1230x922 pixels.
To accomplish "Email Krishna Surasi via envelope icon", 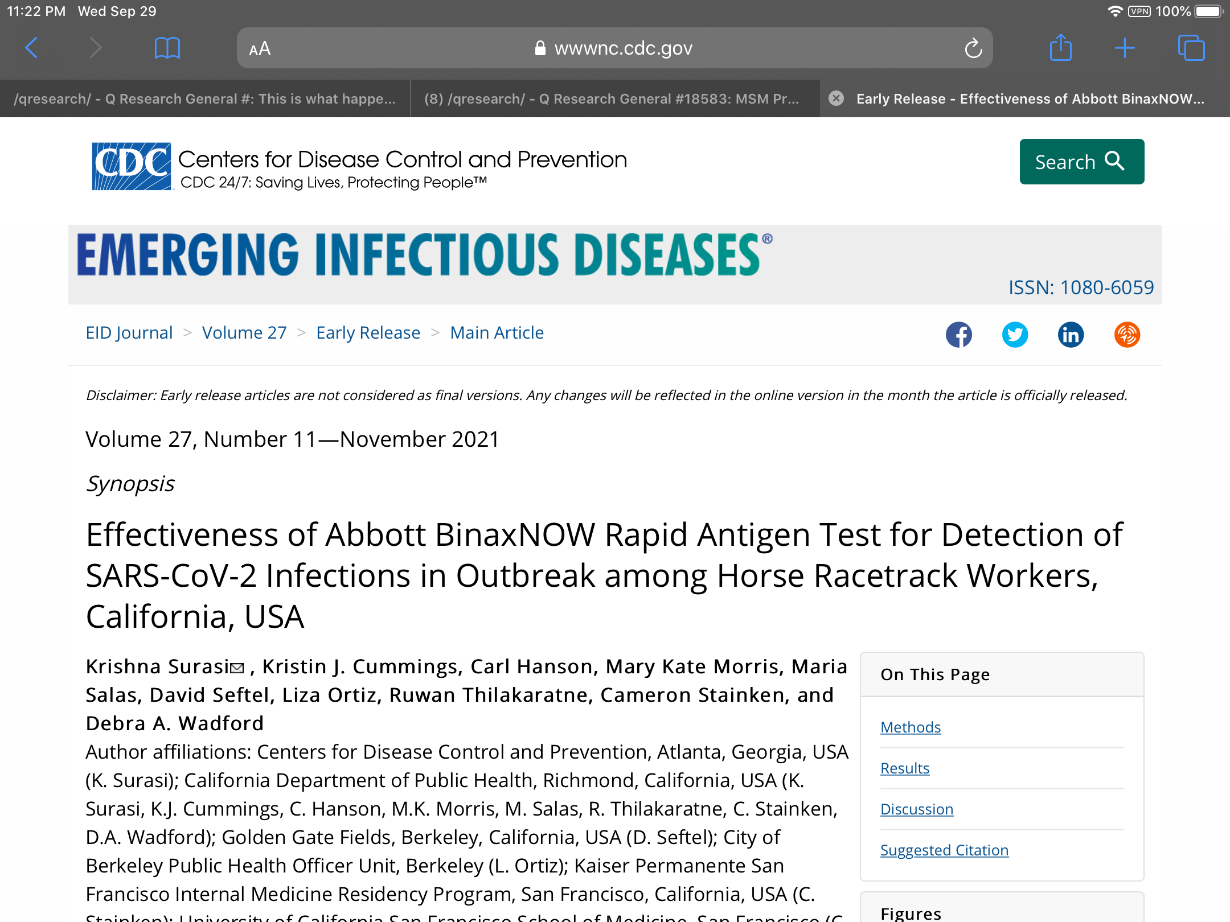I will (237, 668).
